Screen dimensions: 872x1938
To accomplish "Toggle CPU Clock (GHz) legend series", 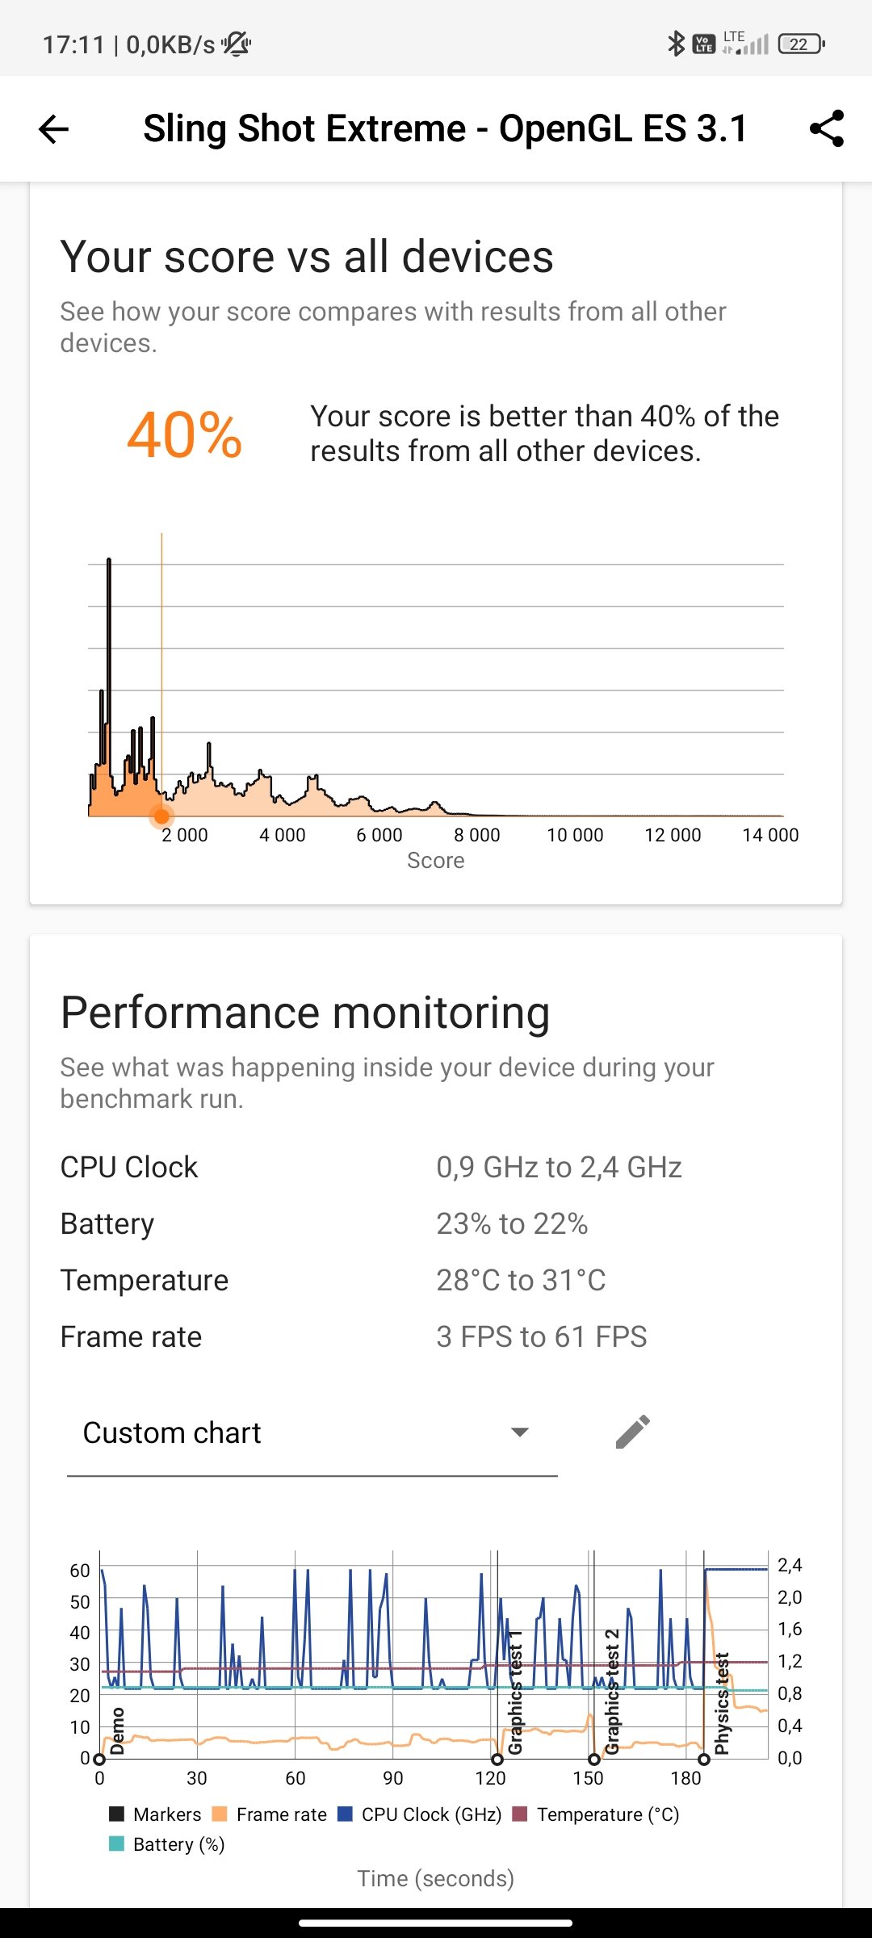I will pyautogui.click(x=420, y=1814).
